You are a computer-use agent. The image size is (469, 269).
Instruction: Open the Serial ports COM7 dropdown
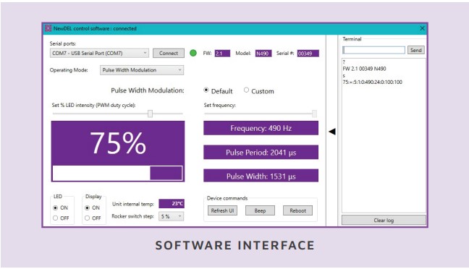pos(99,54)
